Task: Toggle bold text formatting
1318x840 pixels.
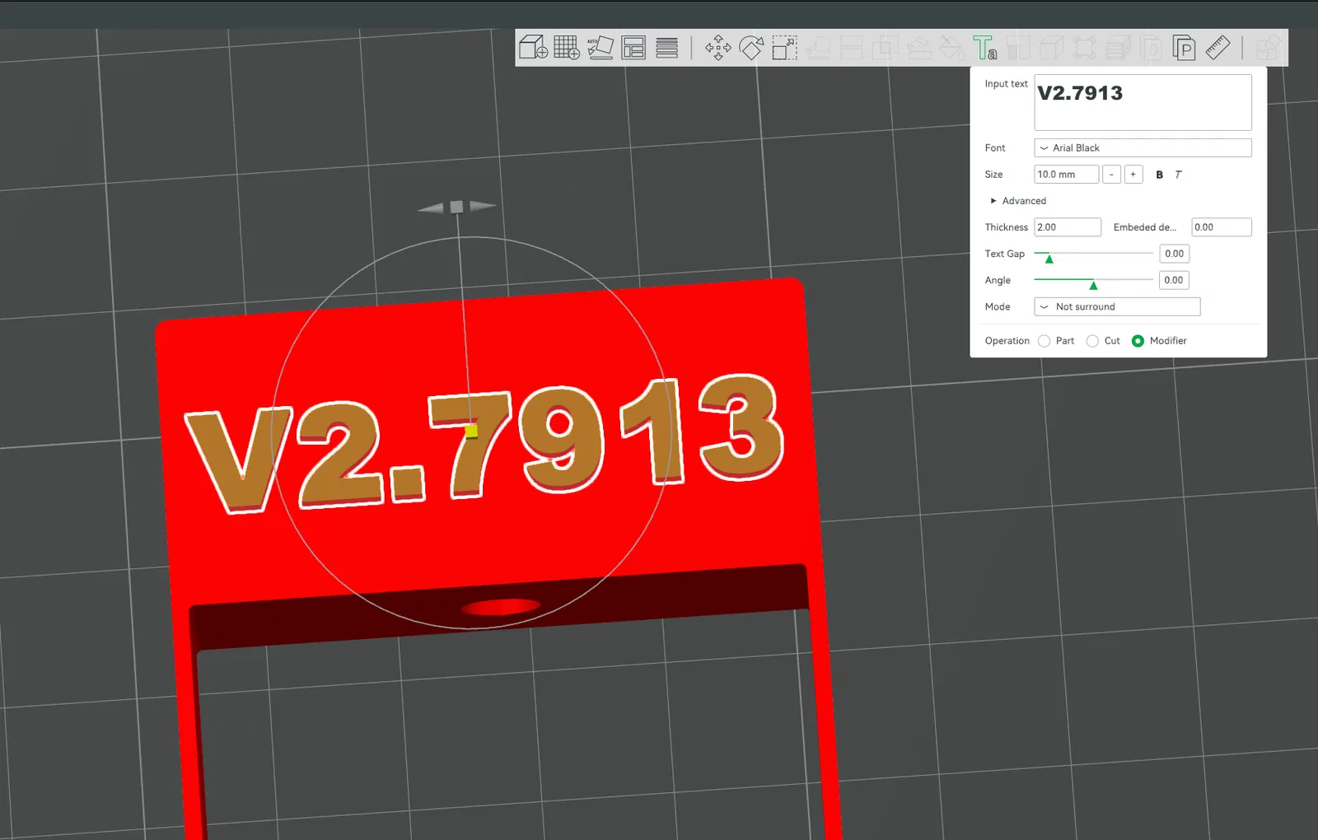Action: (x=1159, y=175)
